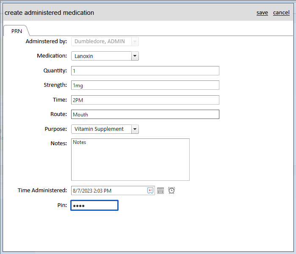Click the Route field showing Mouth

145,114
